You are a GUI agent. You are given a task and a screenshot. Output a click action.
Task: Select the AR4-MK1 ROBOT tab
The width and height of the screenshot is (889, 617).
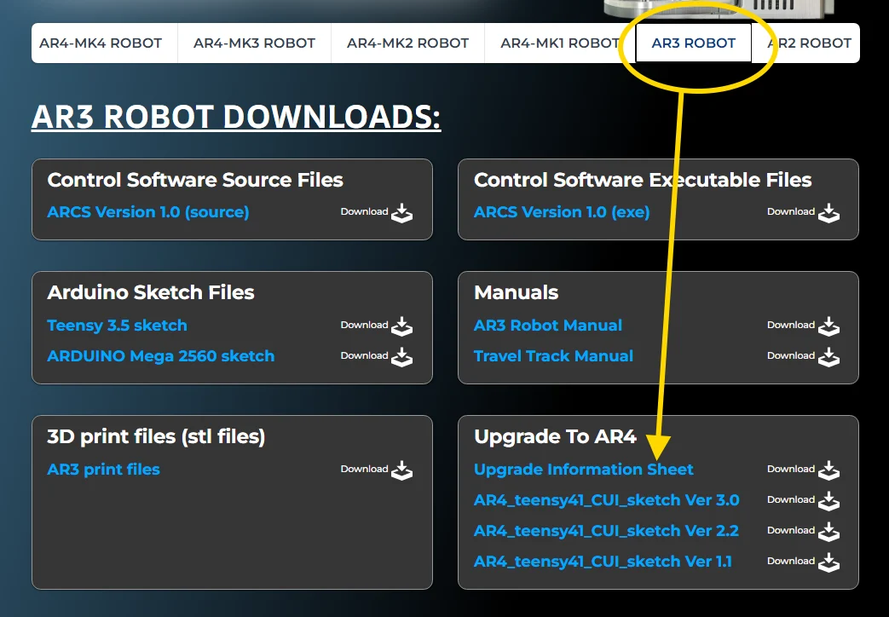coord(560,43)
